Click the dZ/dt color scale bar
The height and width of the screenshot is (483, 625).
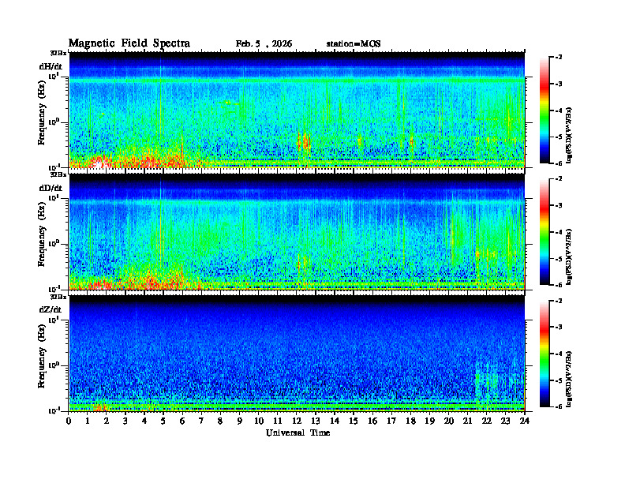(545, 354)
